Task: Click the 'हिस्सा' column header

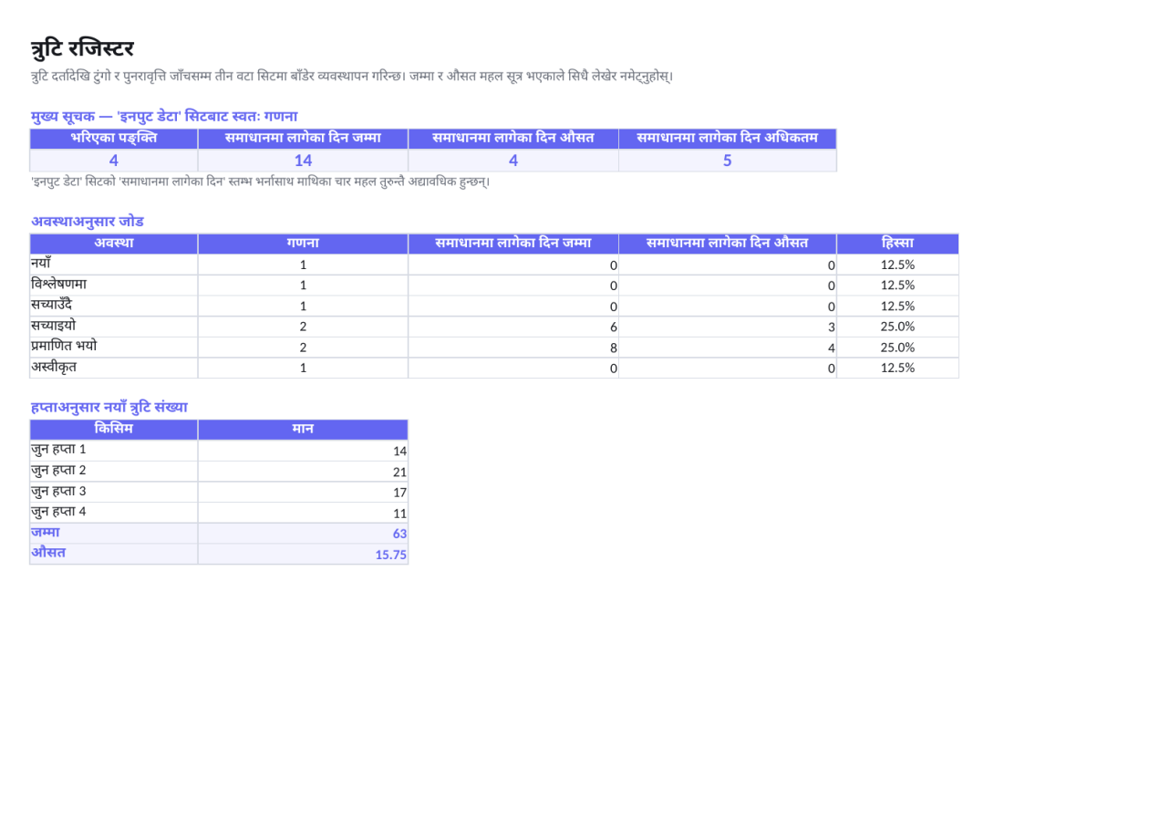Action: pos(897,244)
